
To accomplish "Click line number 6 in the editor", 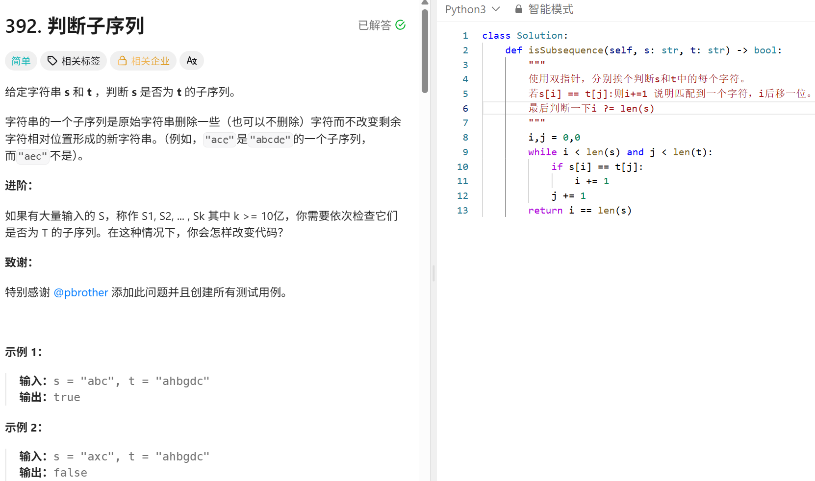I will coord(465,109).
